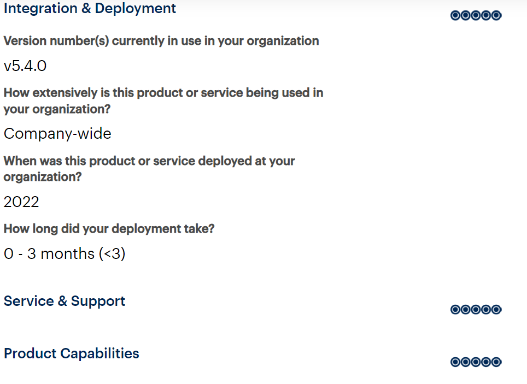Image resolution: width=527 pixels, height=384 pixels.
Task: Click the 'When was this product deployed' question
Action: pyautogui.click(x=149, y=169)
